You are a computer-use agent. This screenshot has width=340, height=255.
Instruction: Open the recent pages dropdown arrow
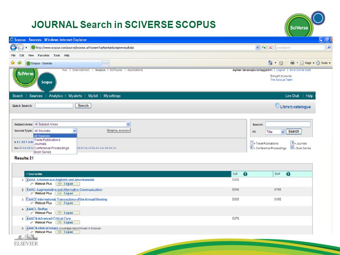[x=26, y=48]
